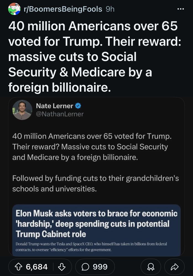This screenshot has width=193, height=276.
Task: Downvote the post using the down arrow
Action: pos(62,267)
